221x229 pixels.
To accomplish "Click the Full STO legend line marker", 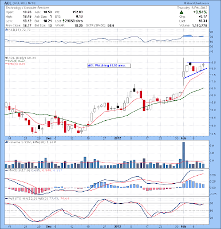I will click(x=6, y=199).
